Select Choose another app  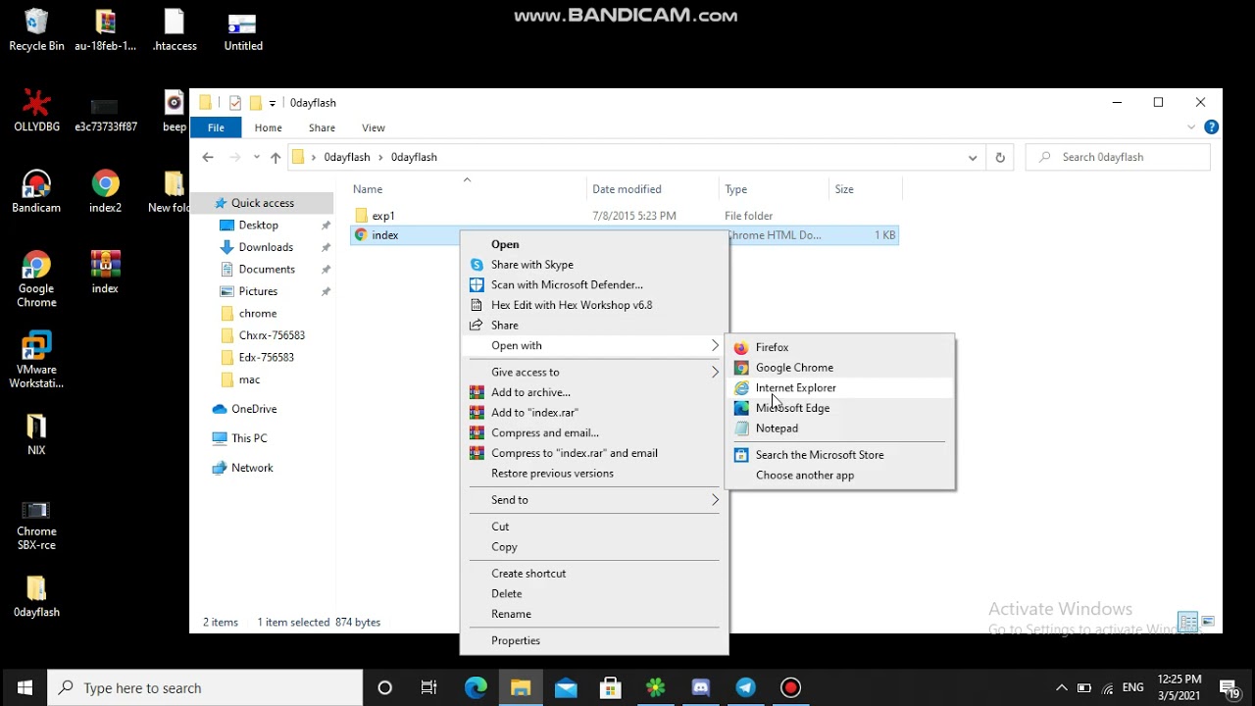(839, 476)
